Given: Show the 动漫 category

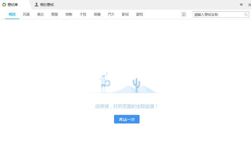Looking at the screenshot, I should pyautogui.click(x=97, y=14).
